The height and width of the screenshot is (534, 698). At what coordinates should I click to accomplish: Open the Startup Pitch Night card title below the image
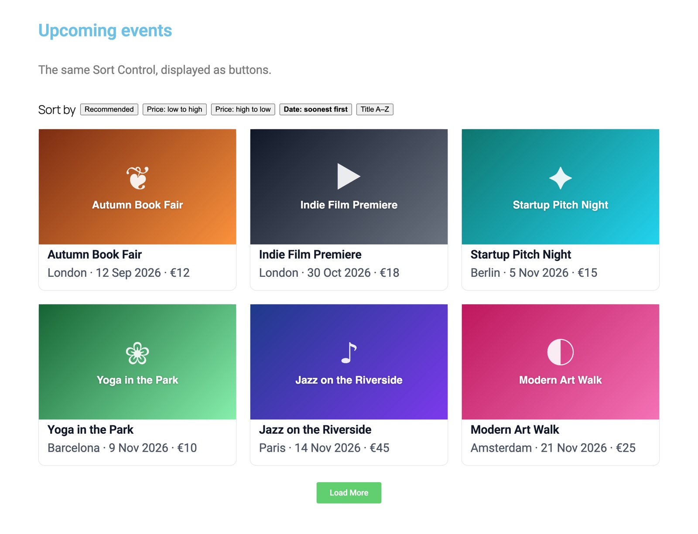coord(521,255)
